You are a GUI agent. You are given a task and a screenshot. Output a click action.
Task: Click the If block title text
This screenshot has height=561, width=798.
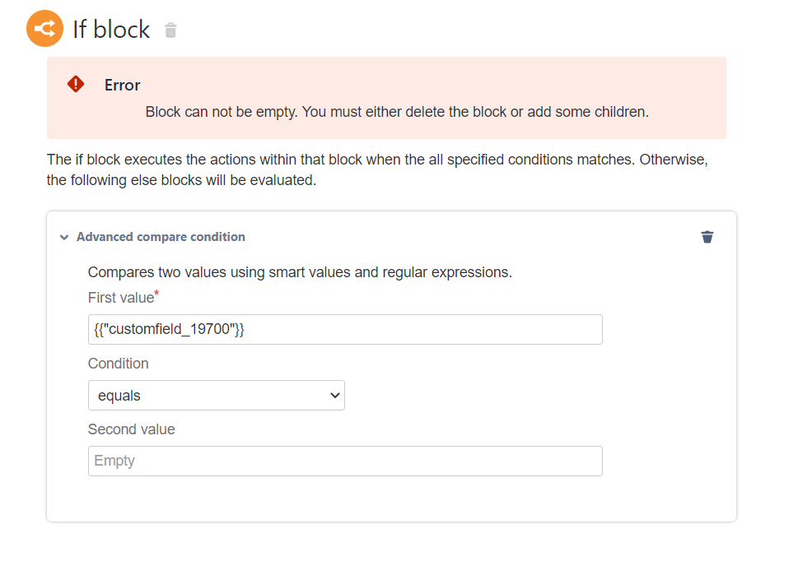point(112,28)
